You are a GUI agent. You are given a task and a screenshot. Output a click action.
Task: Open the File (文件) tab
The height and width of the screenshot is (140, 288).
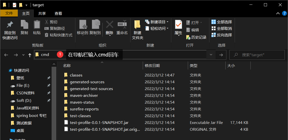tap(9, 13)
